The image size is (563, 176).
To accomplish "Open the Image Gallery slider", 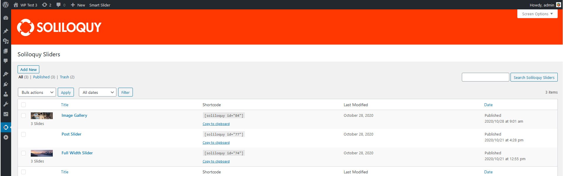I will pyautogui.click(x=74, y=115).
